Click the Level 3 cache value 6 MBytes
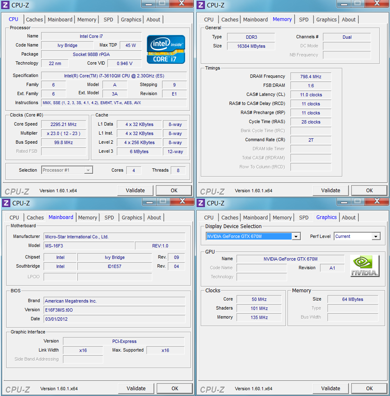Screen dimensions: 390x396 pyautogui.click(x=139, y=151)
